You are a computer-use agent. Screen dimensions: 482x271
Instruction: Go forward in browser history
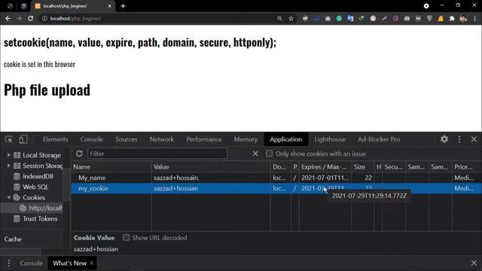pos(19,18)
